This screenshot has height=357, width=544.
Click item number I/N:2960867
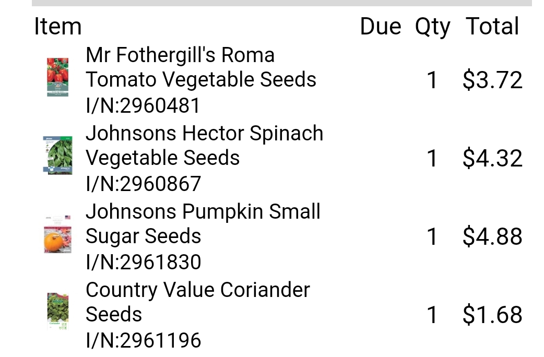point(143,184)
